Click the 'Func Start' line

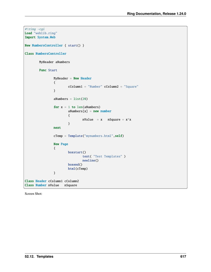[48, 70]
